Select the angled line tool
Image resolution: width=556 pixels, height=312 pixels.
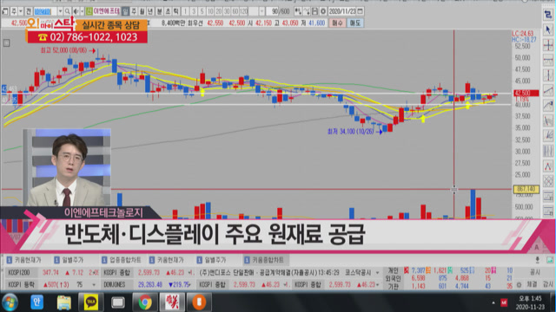coord(548,120)
